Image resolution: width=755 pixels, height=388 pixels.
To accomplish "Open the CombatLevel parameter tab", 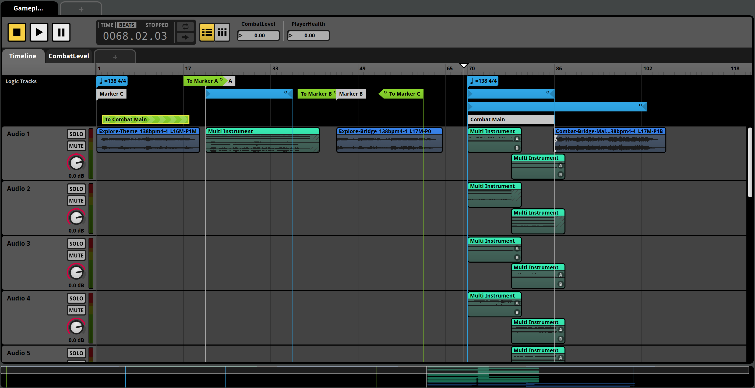I will (x=69, y=56).
